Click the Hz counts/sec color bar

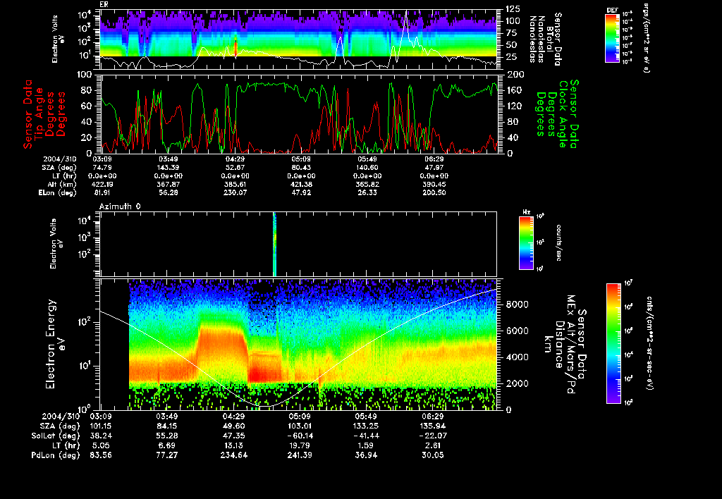point(526,243)
